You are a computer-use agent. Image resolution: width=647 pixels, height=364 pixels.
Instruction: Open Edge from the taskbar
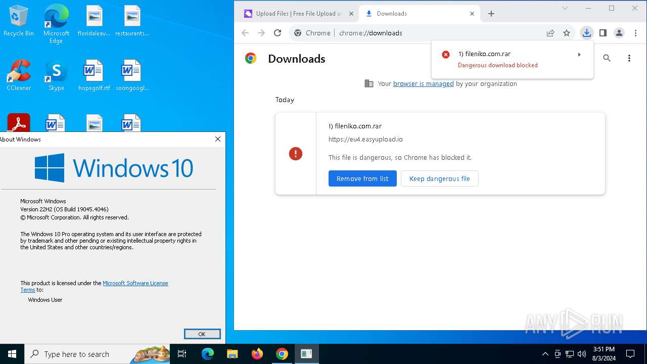tap(208, 354)
